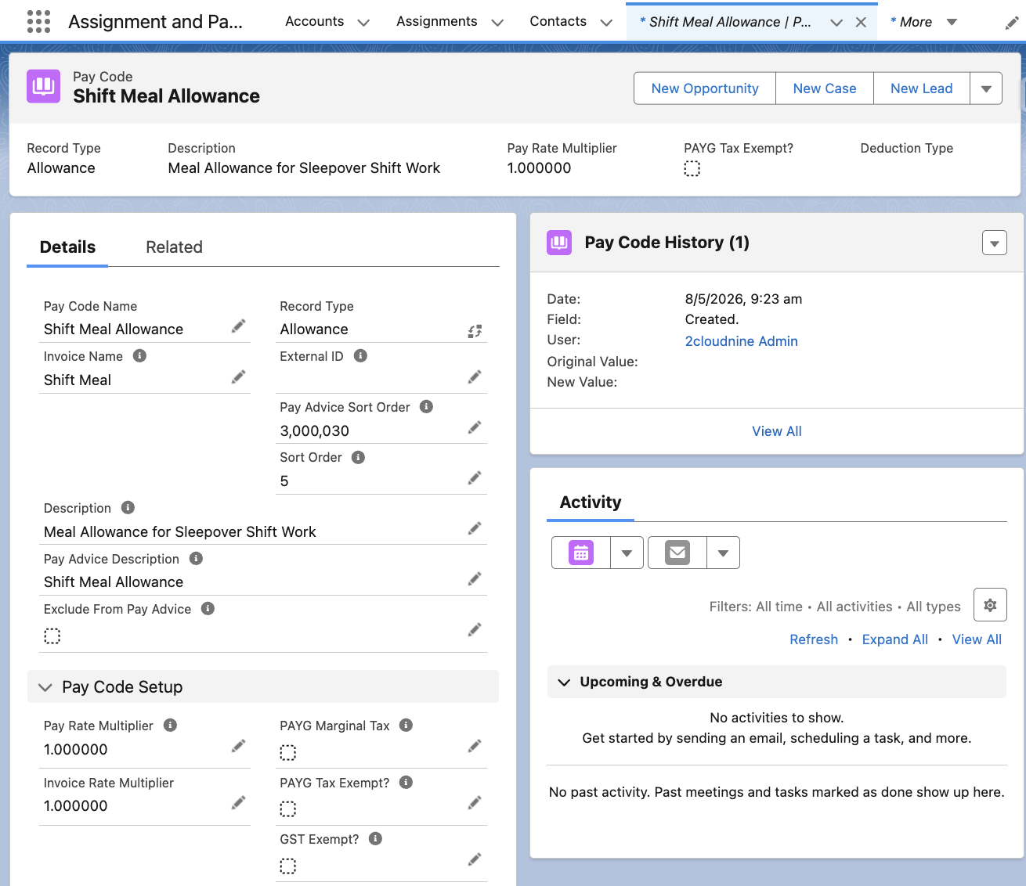
Task: Edit the Pay Advice Description pencil
Action: pyautogui.click(x=475, y=579)
